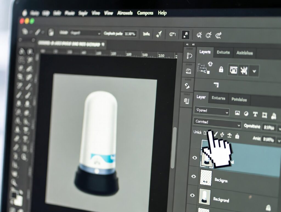
Task: Click the history icon atop collapsed panel strip
Action: pyautogui.click(x=189, y=56)
